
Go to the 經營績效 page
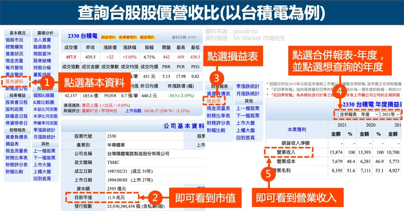click(15, 47)
